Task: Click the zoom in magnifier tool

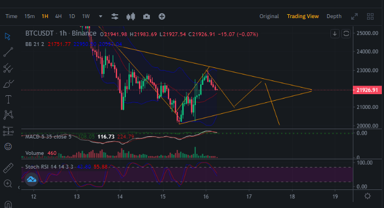Action: [x=8, y=183]
